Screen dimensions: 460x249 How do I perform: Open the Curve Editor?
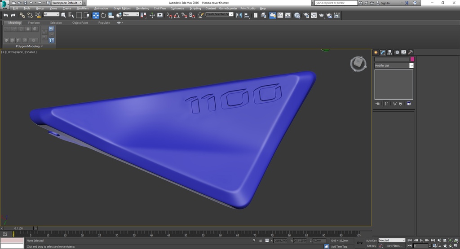pos(280,15)
